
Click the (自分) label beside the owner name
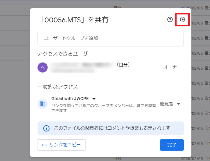[x=123, y=65]
